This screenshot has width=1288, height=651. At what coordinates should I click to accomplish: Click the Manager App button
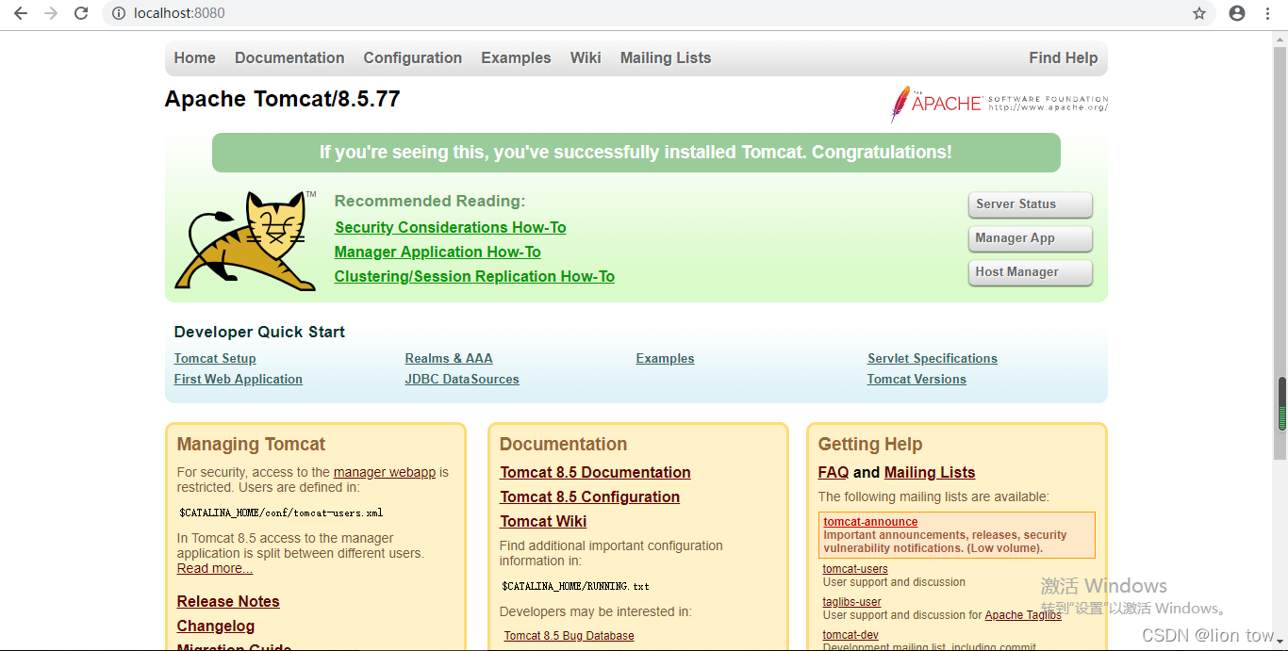tap(1030, 238)
